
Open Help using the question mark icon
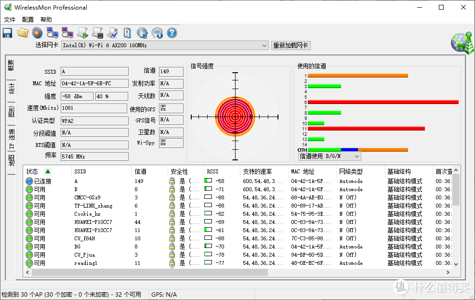click(x=171, y=32)
